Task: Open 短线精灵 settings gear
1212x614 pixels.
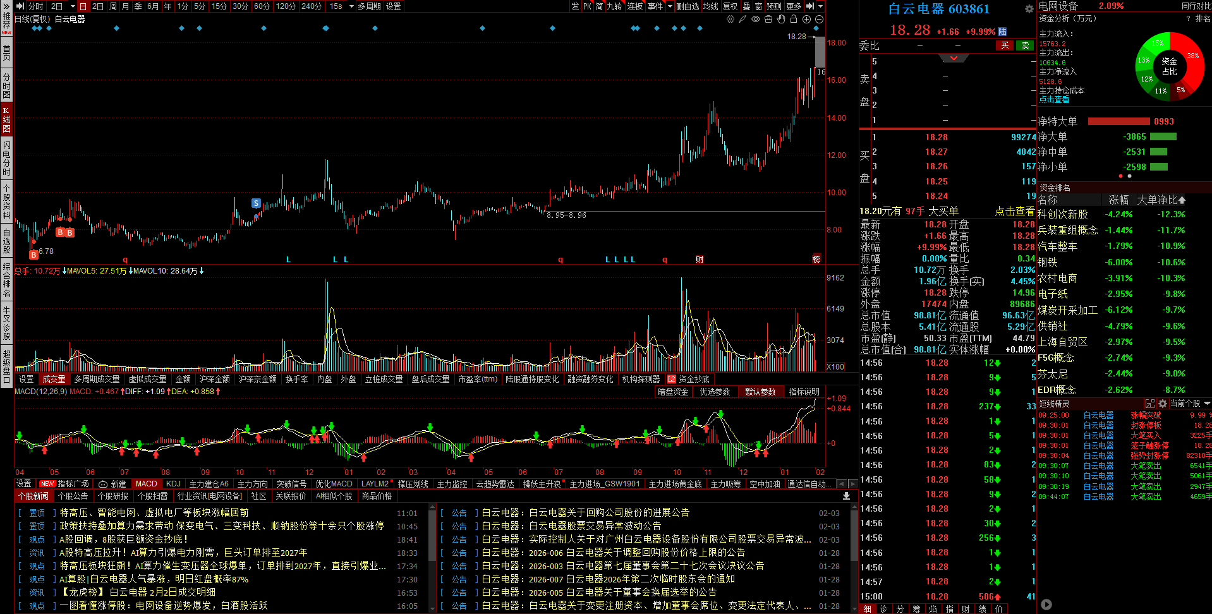Action: click(x=1163, y=404)
